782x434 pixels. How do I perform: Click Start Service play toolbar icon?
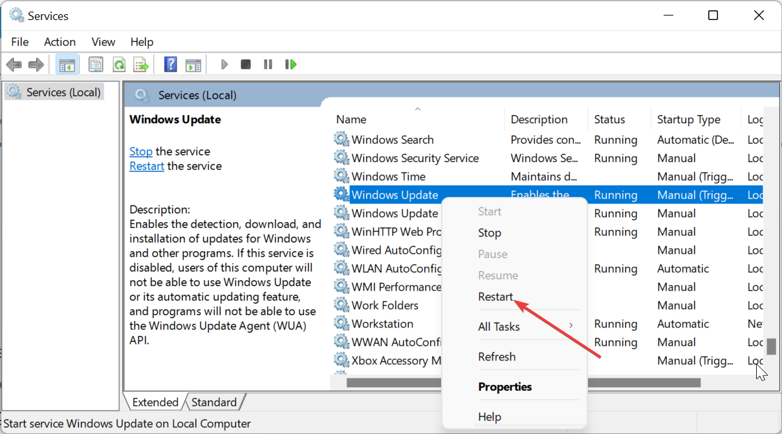224,65
